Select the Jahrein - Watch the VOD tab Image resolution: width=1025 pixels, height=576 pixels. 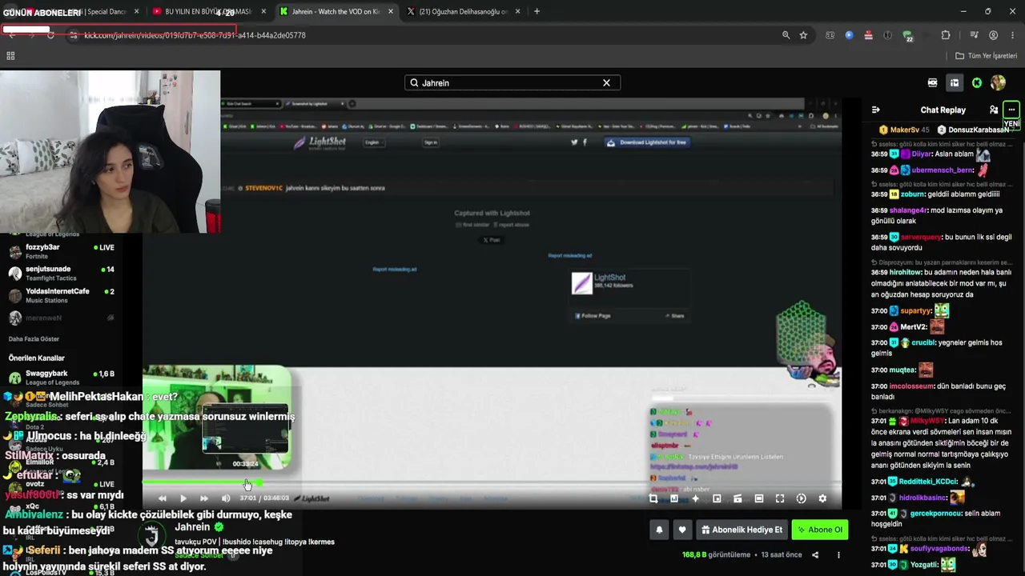(x=336, y=12)
